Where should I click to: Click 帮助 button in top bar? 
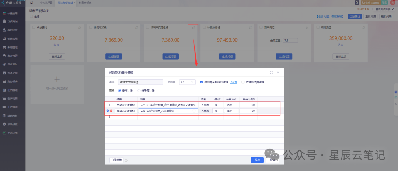coord(384,3)
